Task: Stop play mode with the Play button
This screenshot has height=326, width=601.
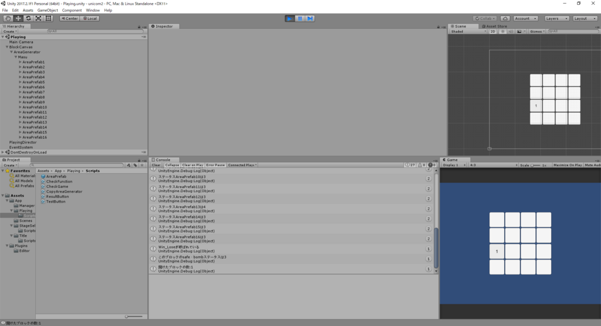Action: pyautogui.click(x=290, y=18)
